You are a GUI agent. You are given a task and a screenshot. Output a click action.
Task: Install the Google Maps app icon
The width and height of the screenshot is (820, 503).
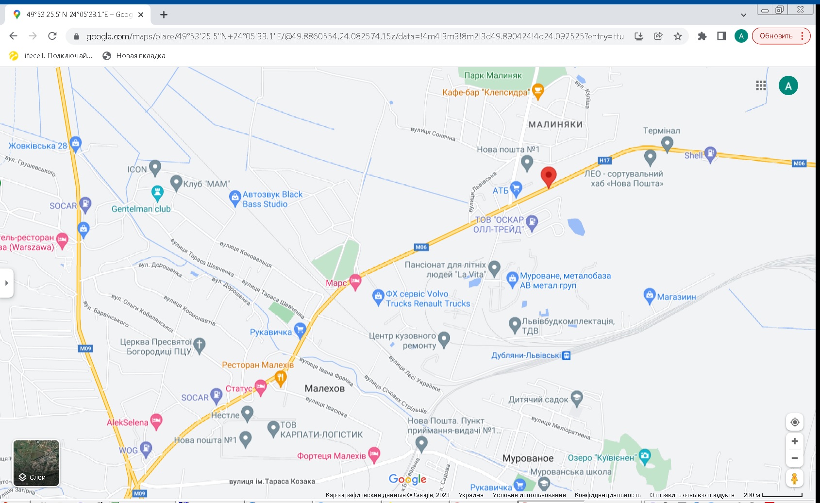[x=639, y=36]
